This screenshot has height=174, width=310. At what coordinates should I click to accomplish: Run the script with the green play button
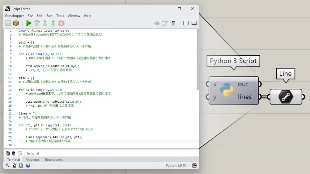(28, 23)
